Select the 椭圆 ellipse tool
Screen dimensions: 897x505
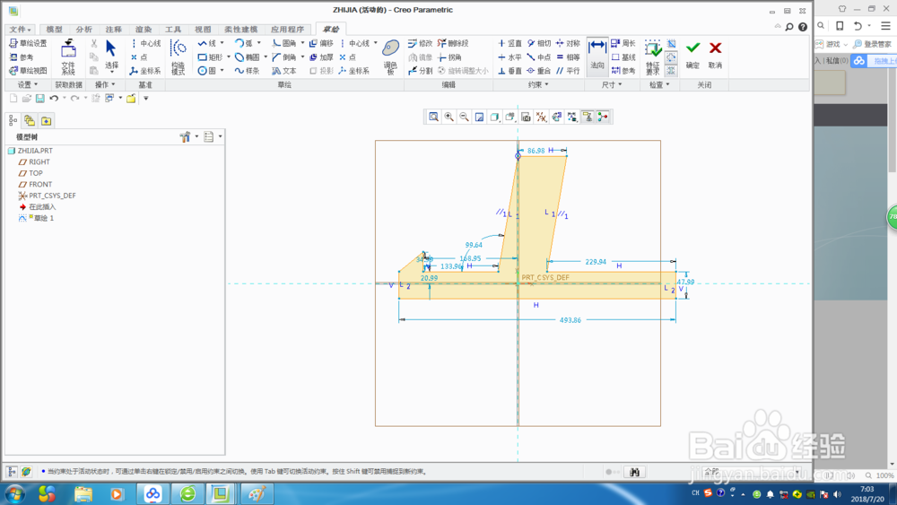tap(248, 57)
